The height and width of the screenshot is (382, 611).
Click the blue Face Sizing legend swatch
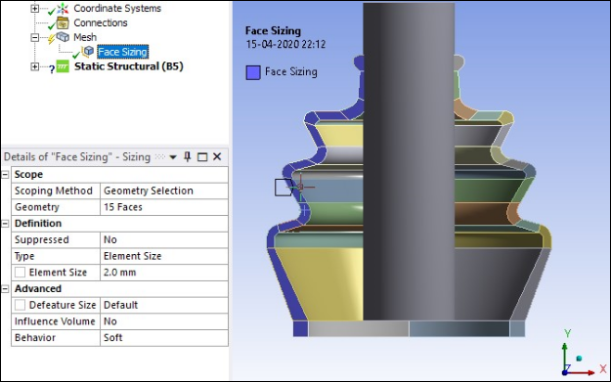tap(253, 72)
